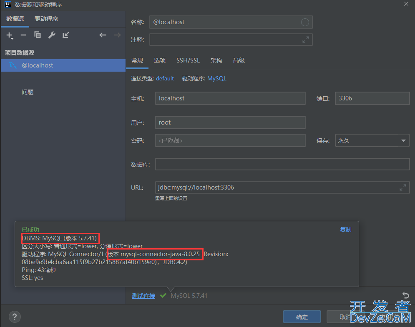Screen dimensions: 415x327
Task: Confirm with the 确定 button
Action: (x=302, y=317)
